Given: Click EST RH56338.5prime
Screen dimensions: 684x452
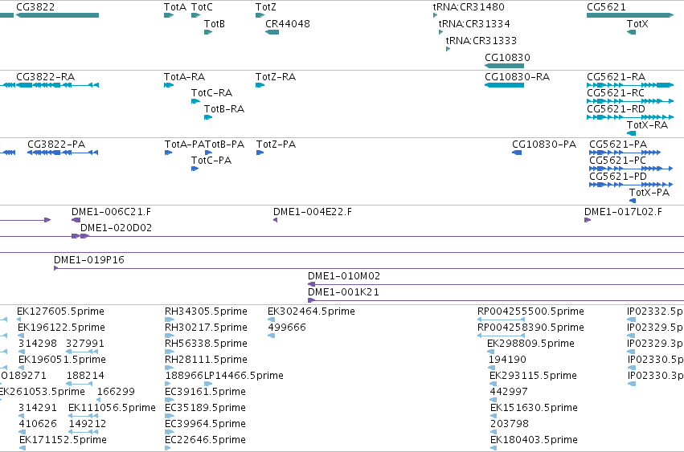Looking at the screenshot, I should (170, 352).
